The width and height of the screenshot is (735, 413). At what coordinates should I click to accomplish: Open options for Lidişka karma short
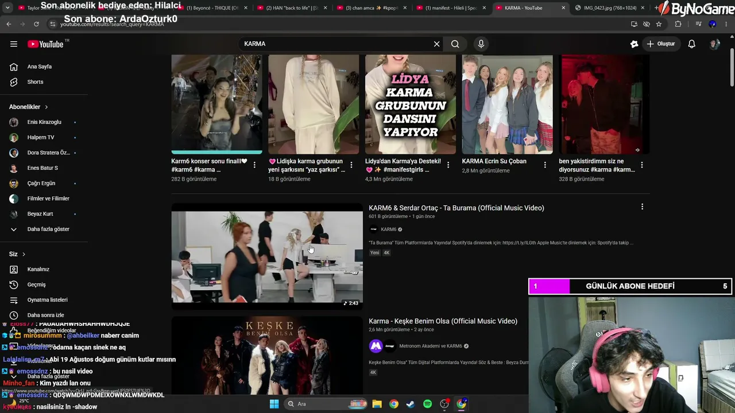[351, 165]
